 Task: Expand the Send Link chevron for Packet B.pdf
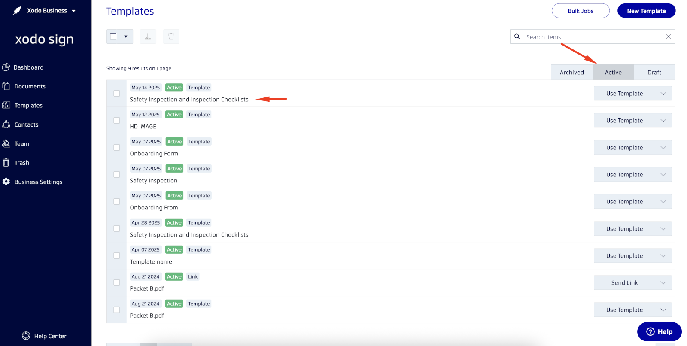663,283
